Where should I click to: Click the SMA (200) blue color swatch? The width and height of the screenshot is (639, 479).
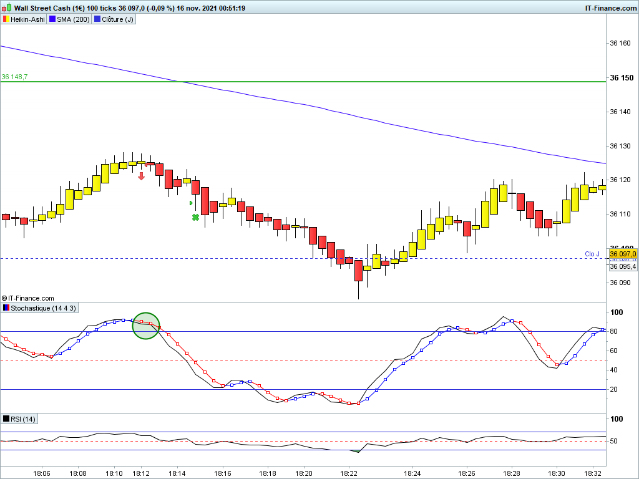(x=52, y=19)
